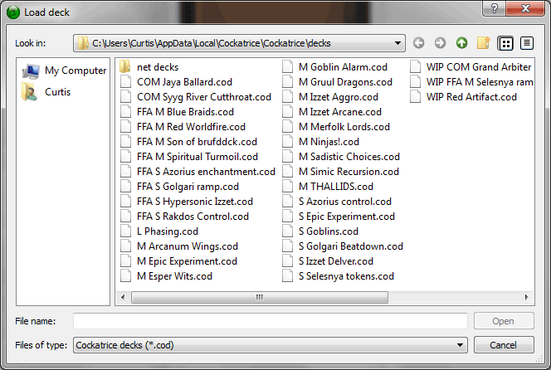Click the File name input field
The image size is (551, 370).
(x=271, y=321)
